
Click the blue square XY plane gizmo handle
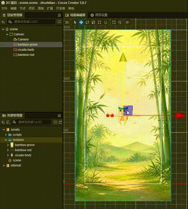point(128,110)
